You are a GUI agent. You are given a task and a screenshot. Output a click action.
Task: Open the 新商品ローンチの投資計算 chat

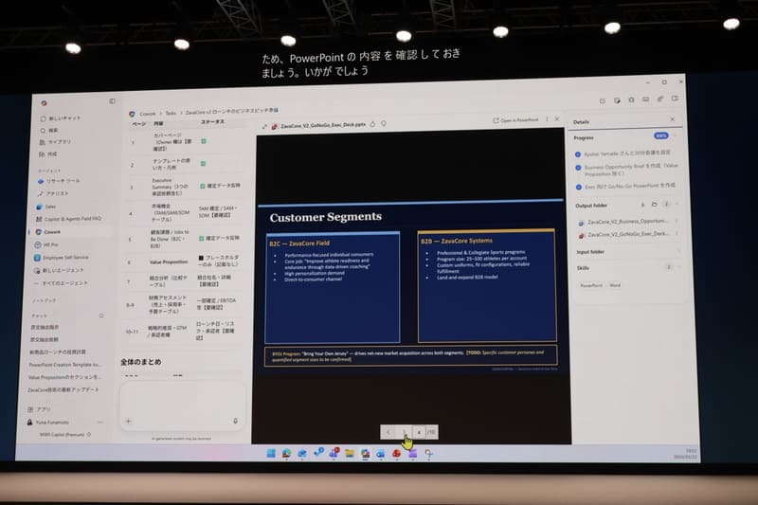click(x=58, y=352)
